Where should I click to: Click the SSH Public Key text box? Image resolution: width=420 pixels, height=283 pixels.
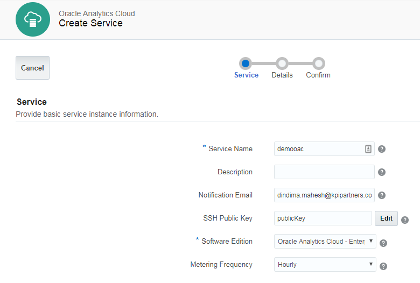323,218
